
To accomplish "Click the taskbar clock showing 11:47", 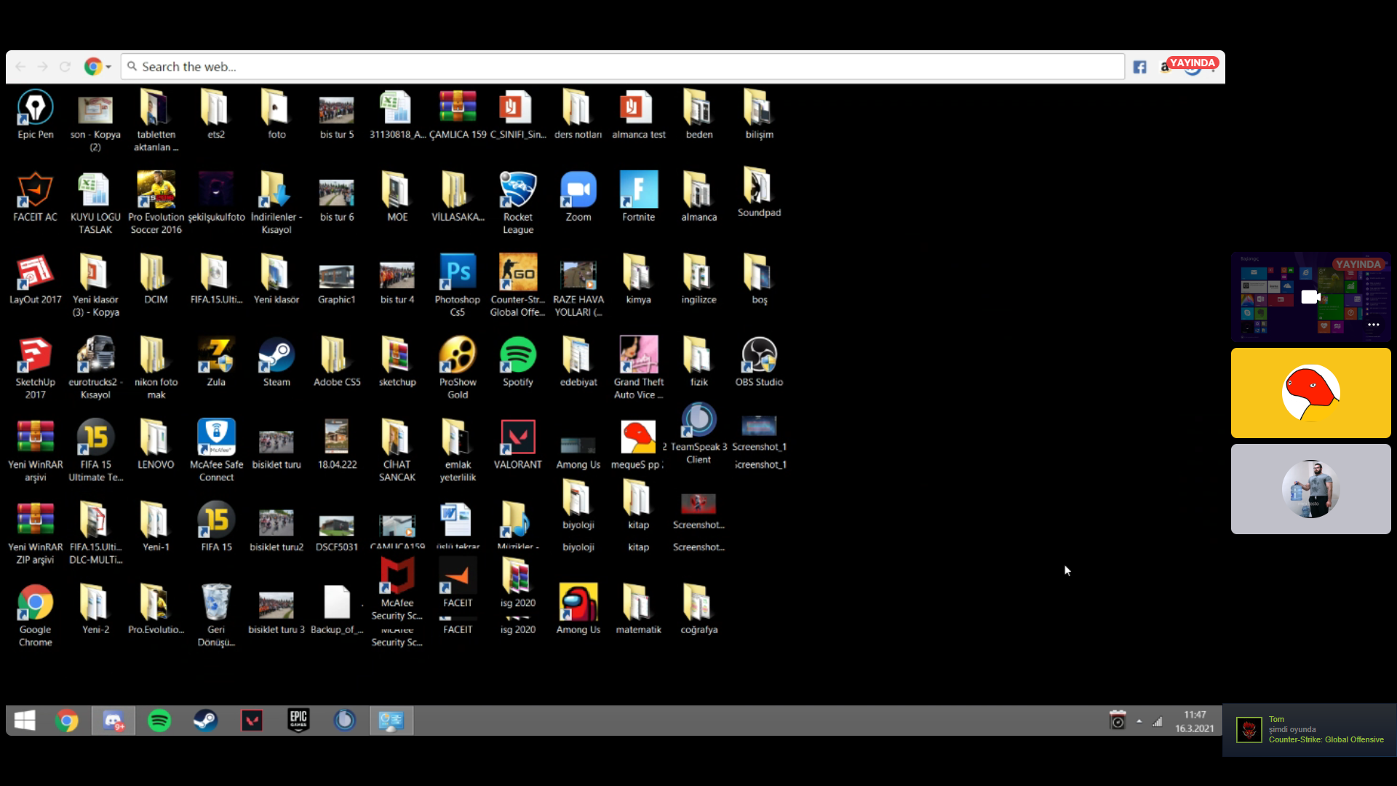I will (x=1194, y=721).
